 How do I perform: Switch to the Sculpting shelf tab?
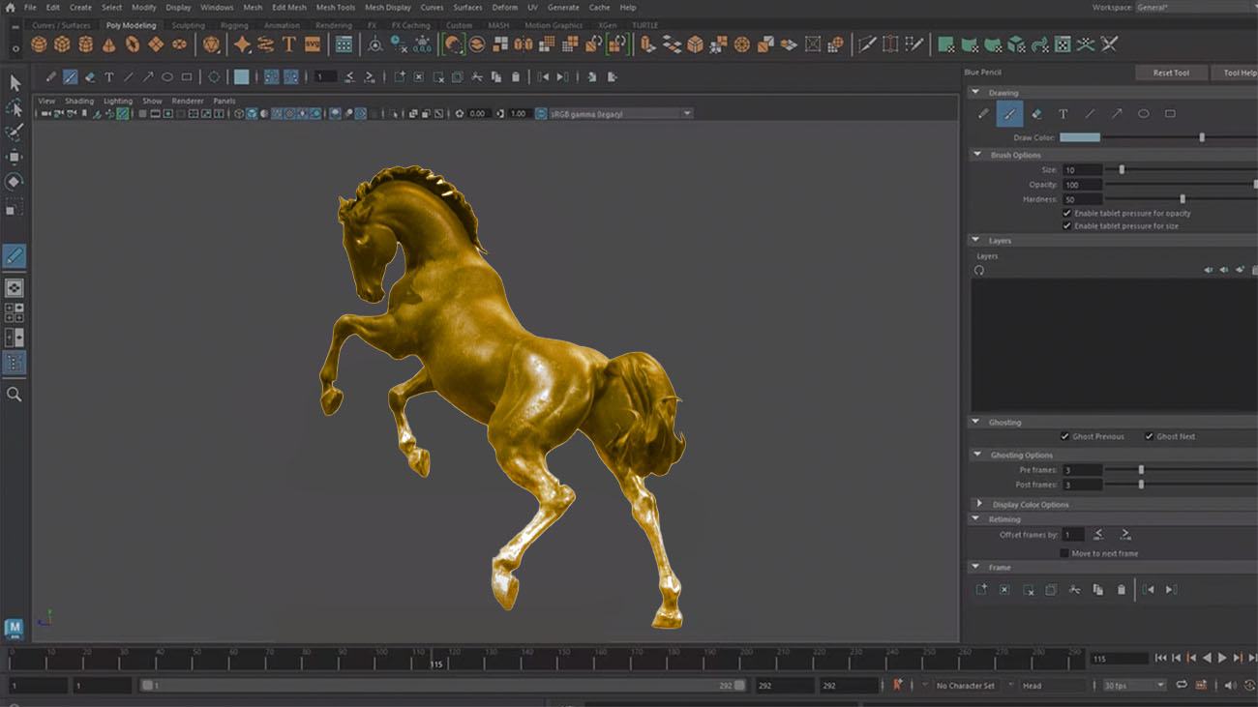(x=187, y=24)
